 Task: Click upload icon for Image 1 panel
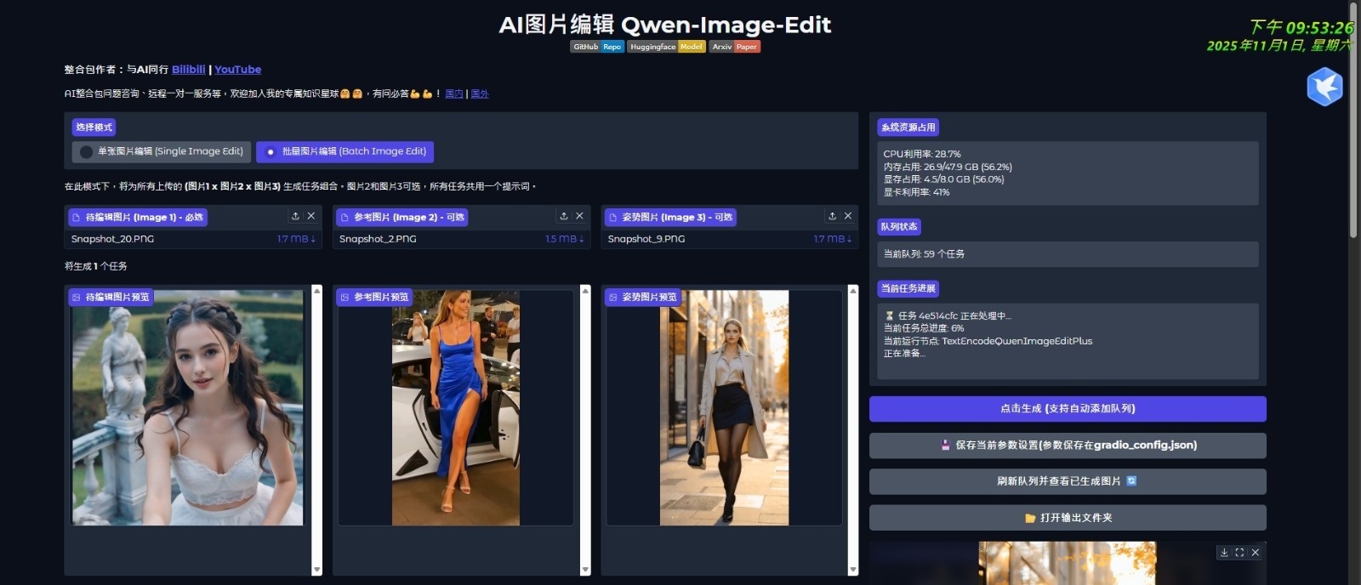tap(295, 217)
